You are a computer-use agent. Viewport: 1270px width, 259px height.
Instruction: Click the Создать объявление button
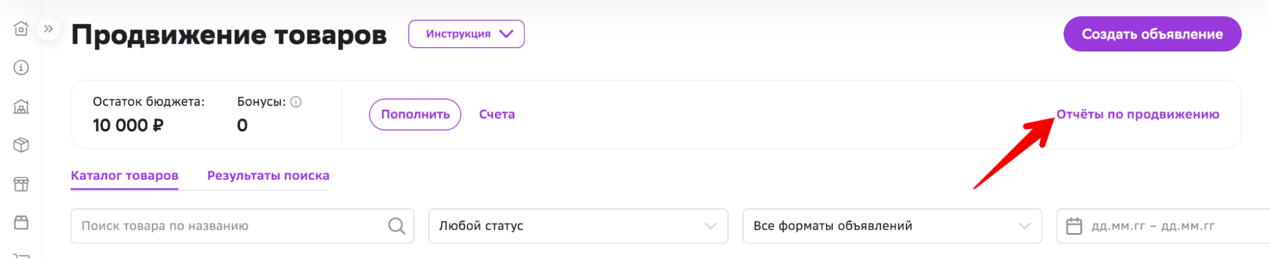(x=1152, y=34)
